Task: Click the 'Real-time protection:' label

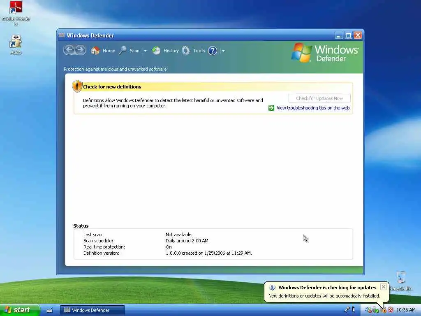Action: (x=104, y=247)
